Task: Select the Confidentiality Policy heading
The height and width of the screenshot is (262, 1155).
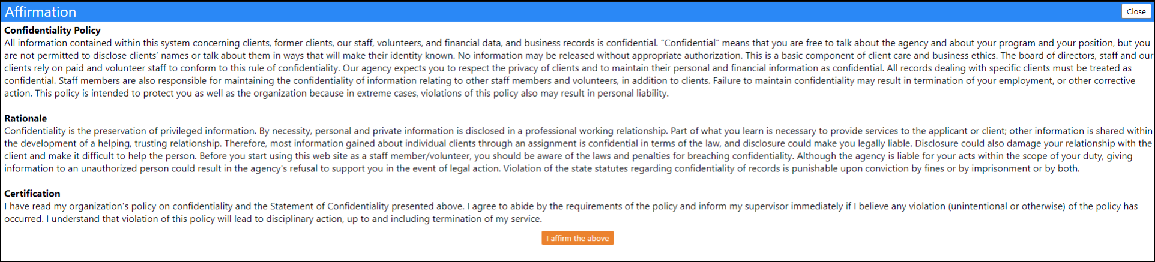Action: coord(52,30)
